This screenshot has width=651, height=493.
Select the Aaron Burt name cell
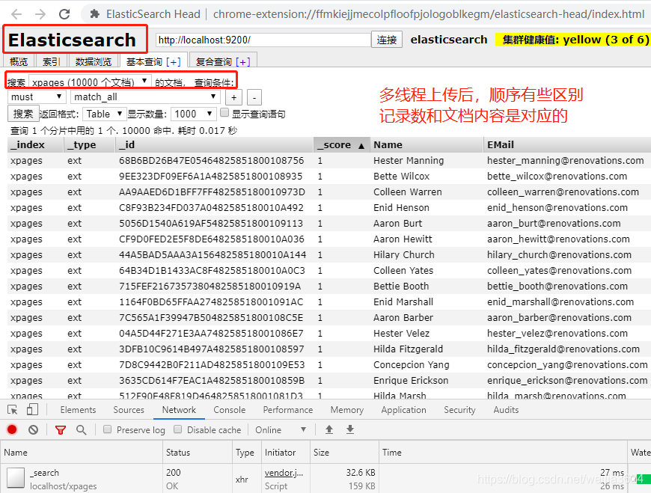(x=397, y=224)
